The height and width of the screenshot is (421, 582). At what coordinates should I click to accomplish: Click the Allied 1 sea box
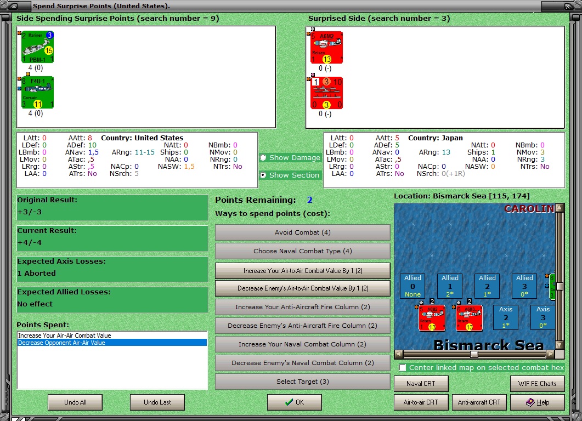[450, 286]
